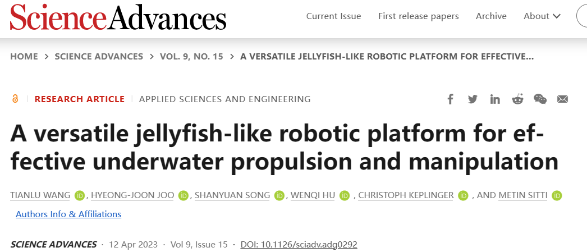Share article via WeChat icon
The width and height of the screenshot is (587, 252).
[540, 99]
